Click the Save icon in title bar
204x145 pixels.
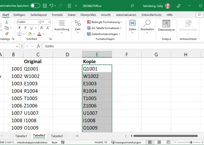tap(45, 6)
